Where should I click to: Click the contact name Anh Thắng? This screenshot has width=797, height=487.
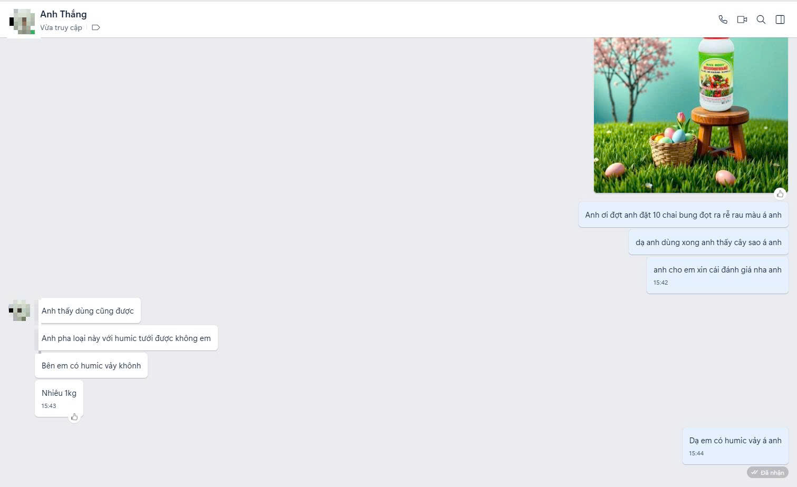[63, 14]
